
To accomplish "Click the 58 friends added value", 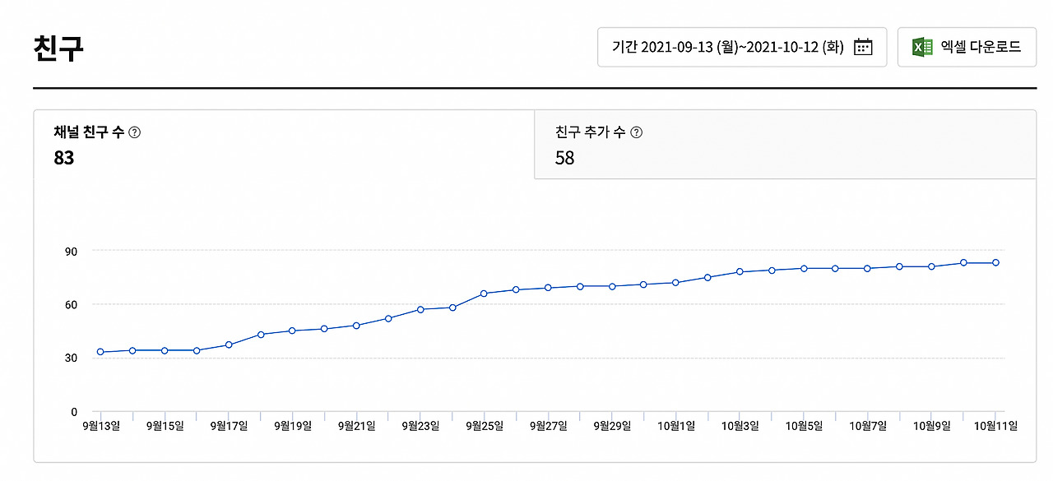I will [x=564, y=158].
